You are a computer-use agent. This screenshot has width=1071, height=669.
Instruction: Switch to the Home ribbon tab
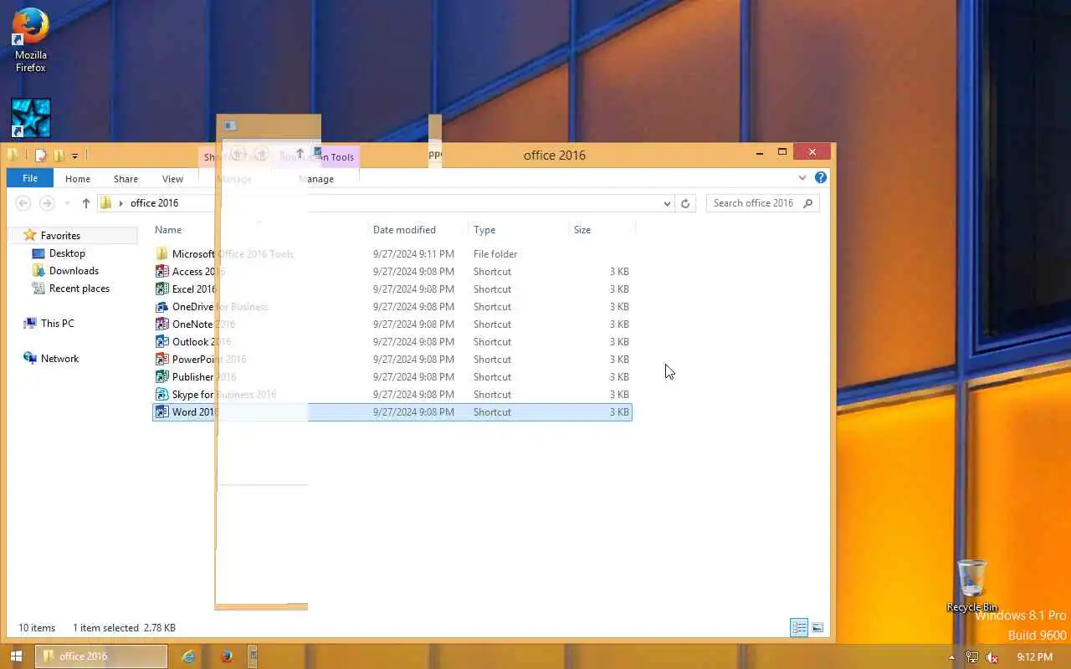pyautogui.click(x=78, y=179)
